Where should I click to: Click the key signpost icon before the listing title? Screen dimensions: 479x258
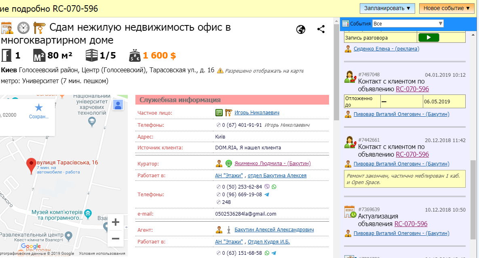[x=40, y=28]
